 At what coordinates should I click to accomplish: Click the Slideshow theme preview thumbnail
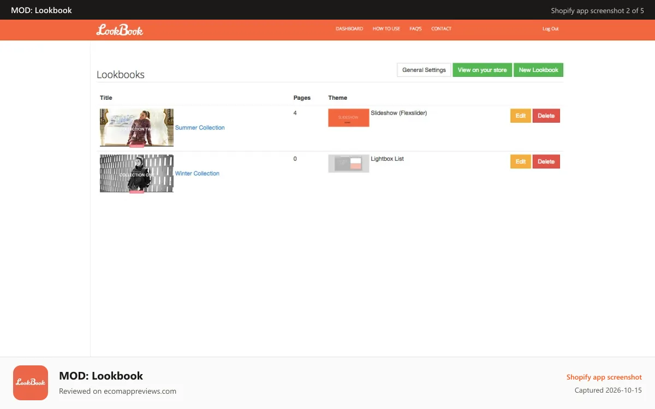pos(349,118)
